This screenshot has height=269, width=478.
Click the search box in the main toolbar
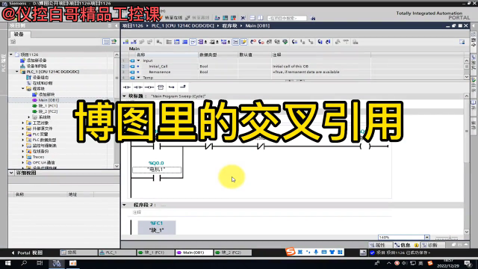click(287, 18)
